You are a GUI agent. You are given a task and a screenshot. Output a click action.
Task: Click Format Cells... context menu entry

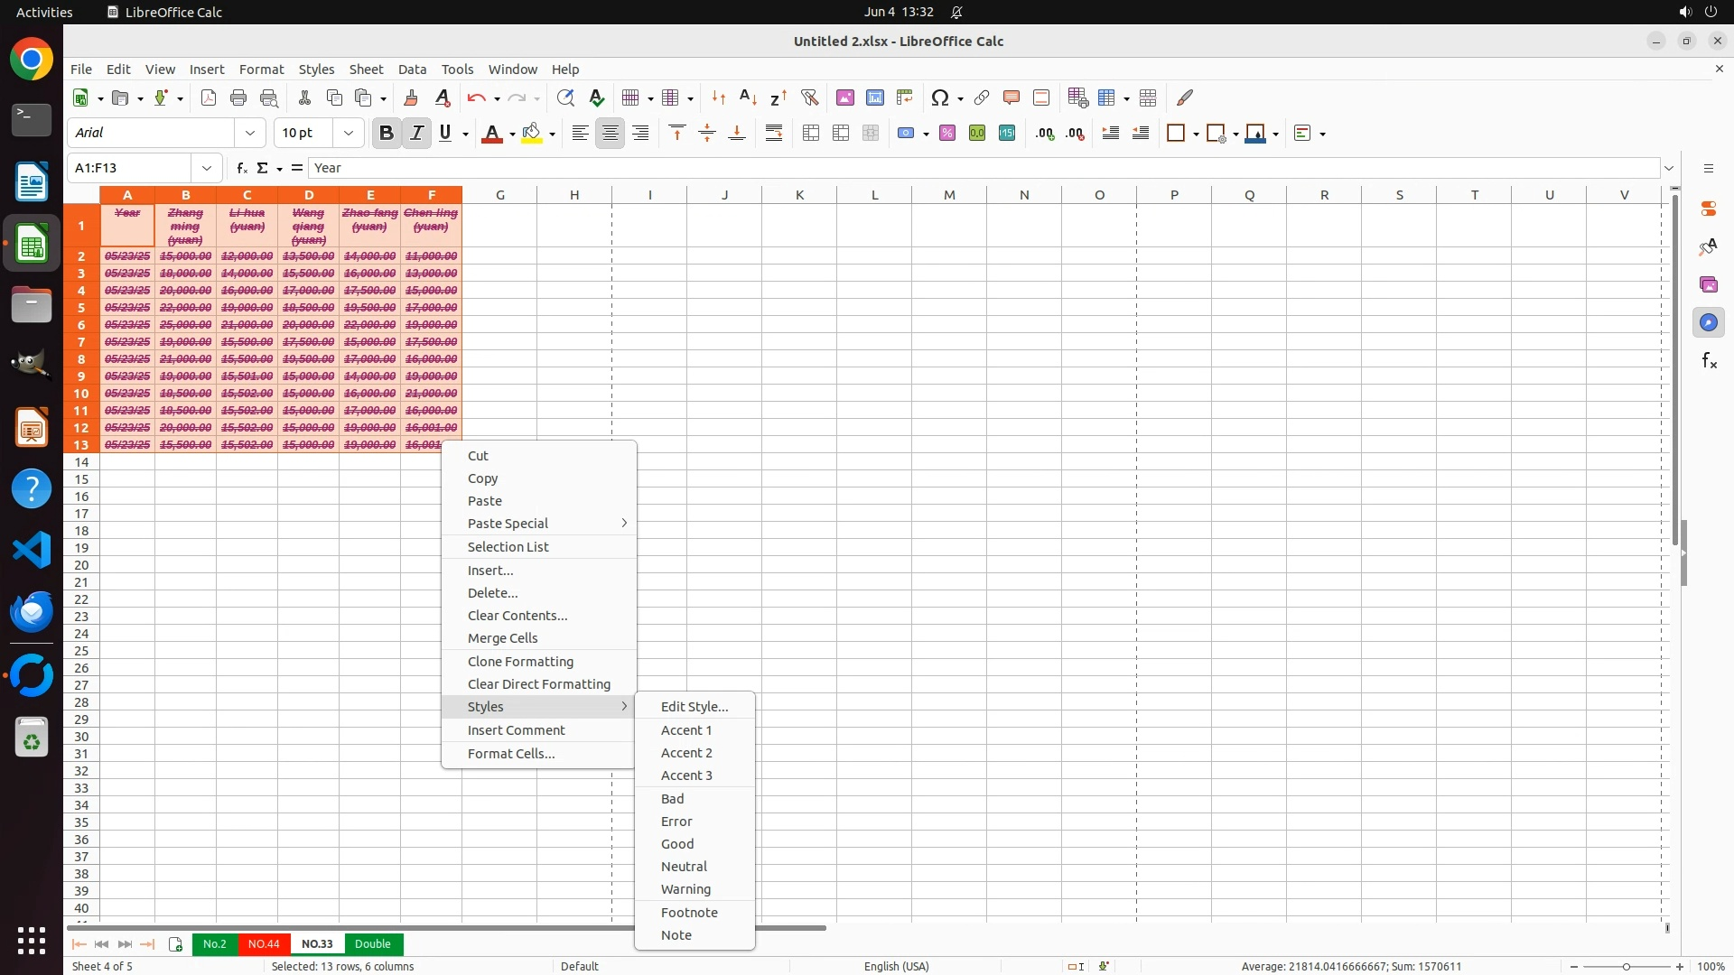[x=511, y=754]
